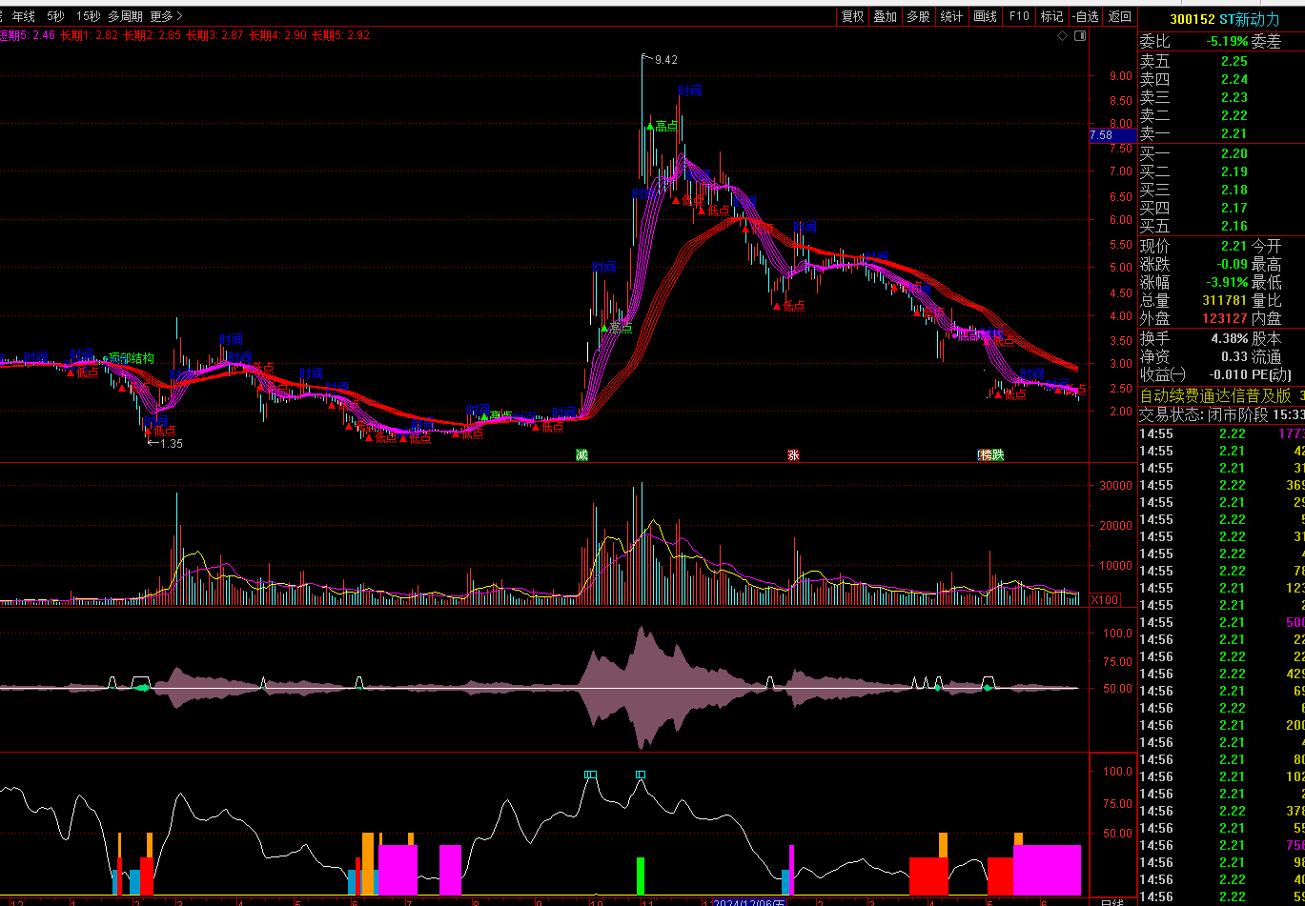Click the 顶部结构 chart annotation
The width and height of the screenshot is (1305, 906).
(132, 358)
